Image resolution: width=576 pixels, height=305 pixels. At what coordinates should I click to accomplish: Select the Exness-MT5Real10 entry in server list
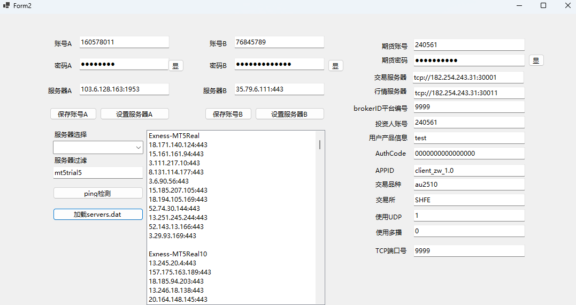coord(178,254)
